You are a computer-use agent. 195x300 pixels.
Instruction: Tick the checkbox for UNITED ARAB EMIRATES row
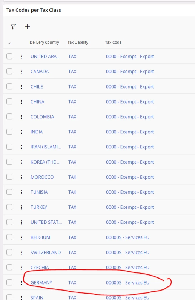[9, 56]
